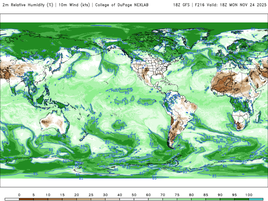Pick the 75–80 legend color swatch
Screen dimensions: 268x201
point(184,199)
